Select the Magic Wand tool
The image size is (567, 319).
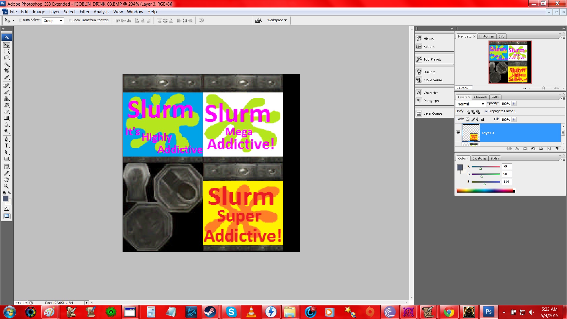pyautogui.click(x=6, y=64)
